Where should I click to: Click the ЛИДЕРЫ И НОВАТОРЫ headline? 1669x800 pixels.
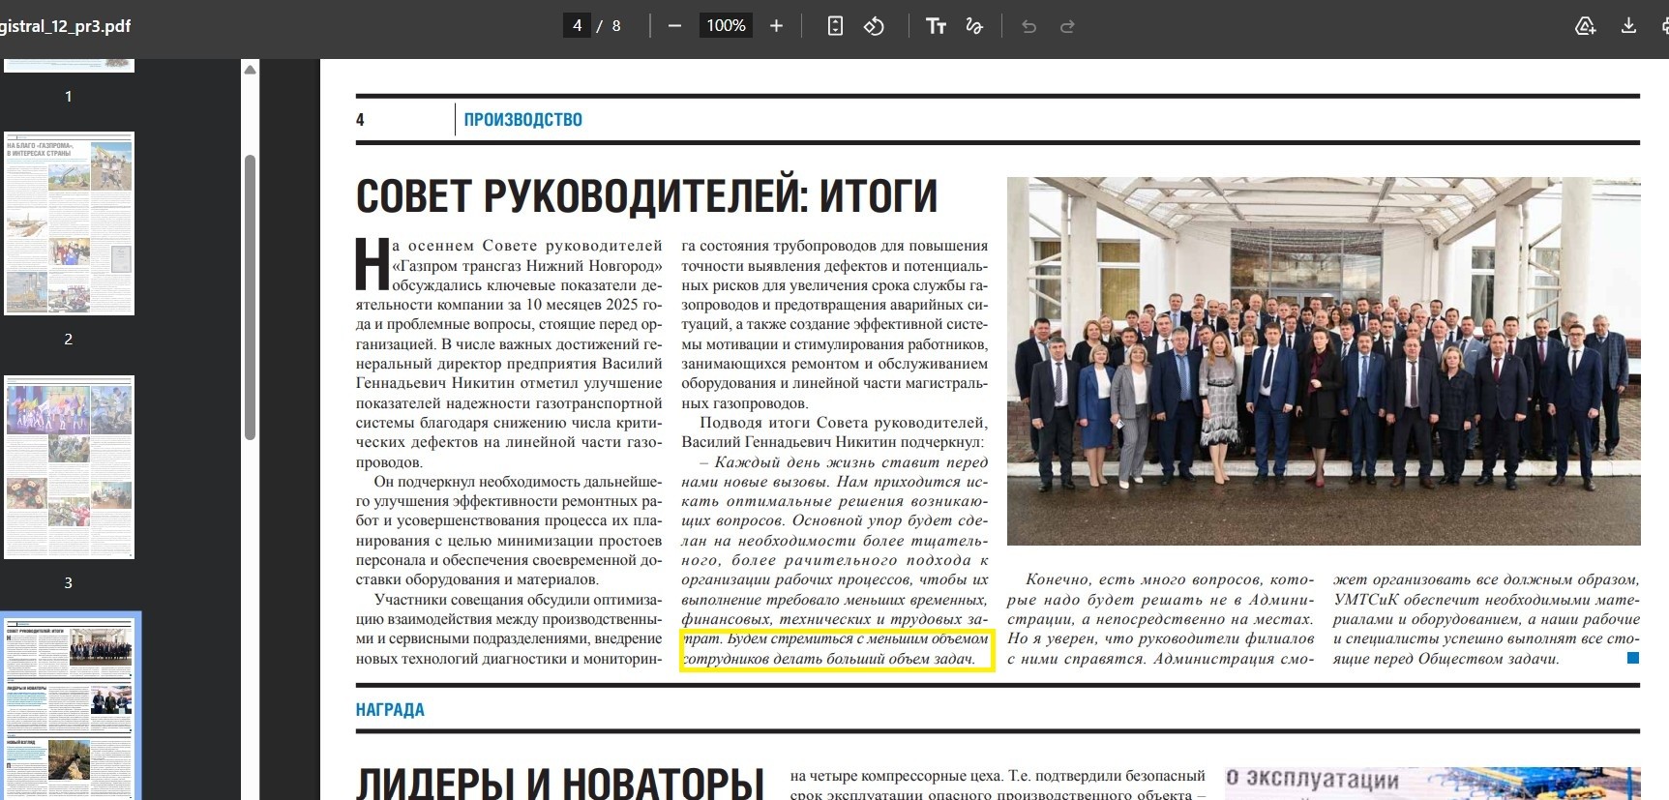[560, 784]
